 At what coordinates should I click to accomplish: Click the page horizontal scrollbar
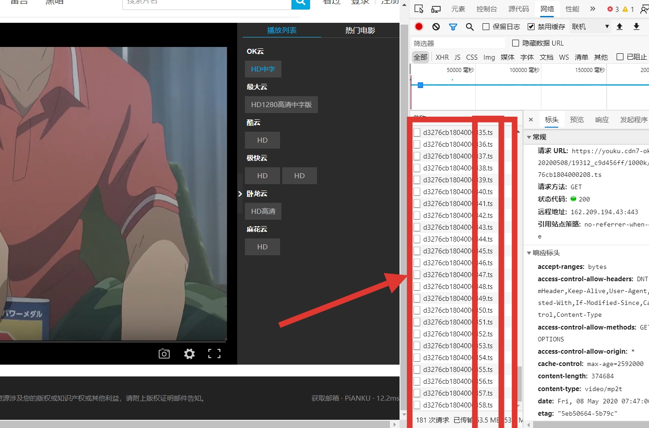click(195, 424)
